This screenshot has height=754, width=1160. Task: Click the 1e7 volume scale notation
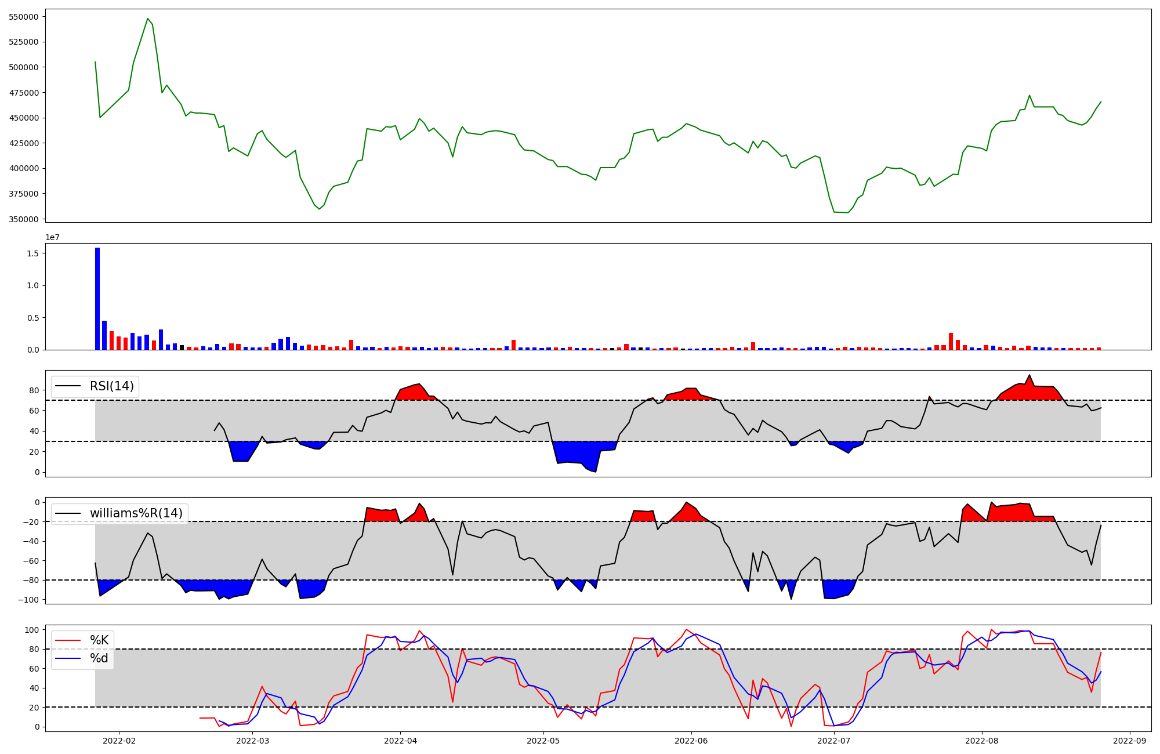coord(53,238)
